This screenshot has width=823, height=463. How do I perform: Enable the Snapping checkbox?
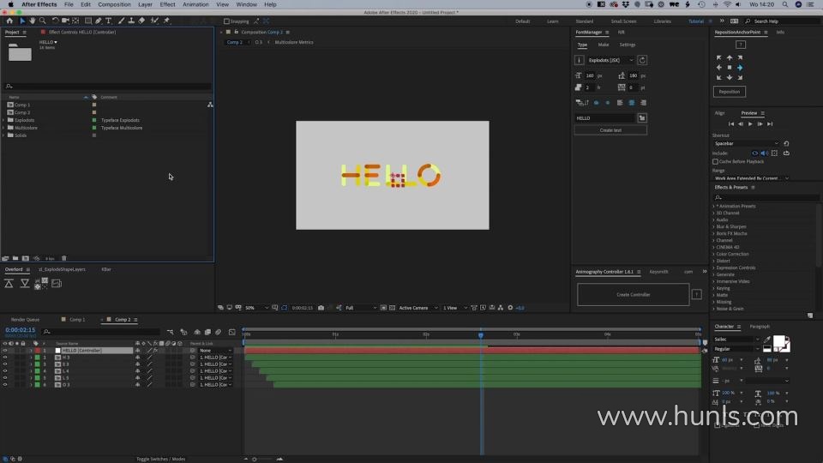pyautogui.click(x=226, y=21)
